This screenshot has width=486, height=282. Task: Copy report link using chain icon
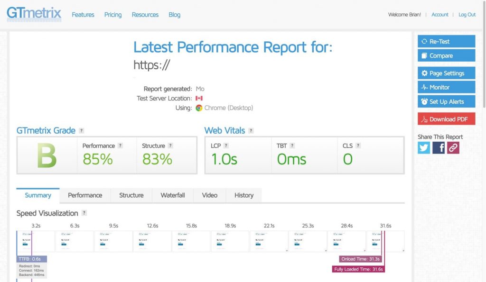453,148
